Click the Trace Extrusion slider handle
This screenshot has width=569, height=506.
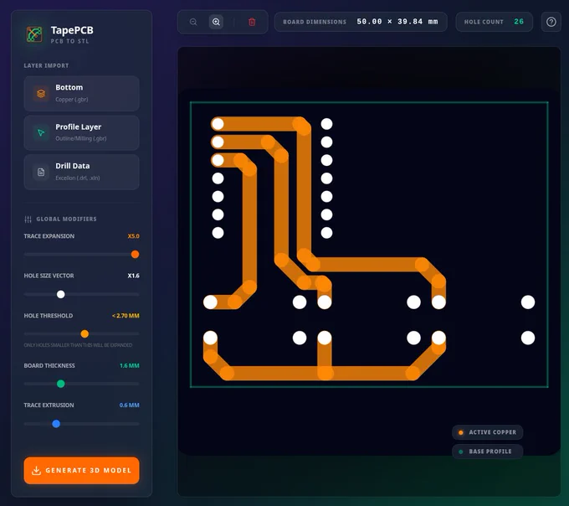56,424
